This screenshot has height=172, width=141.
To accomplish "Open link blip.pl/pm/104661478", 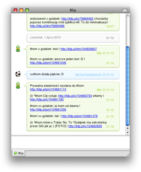I will 79,116.
